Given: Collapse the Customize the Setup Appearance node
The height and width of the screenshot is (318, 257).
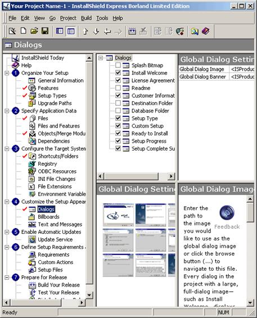Looking at the screenshot, I should pos(7,202).
